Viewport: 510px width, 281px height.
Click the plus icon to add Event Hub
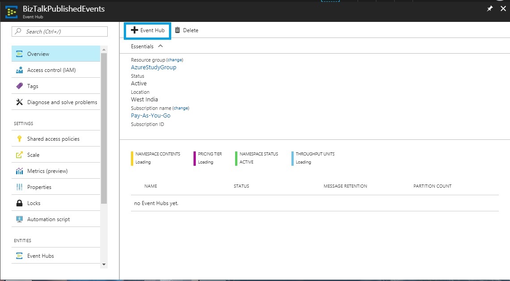point(135,30)
